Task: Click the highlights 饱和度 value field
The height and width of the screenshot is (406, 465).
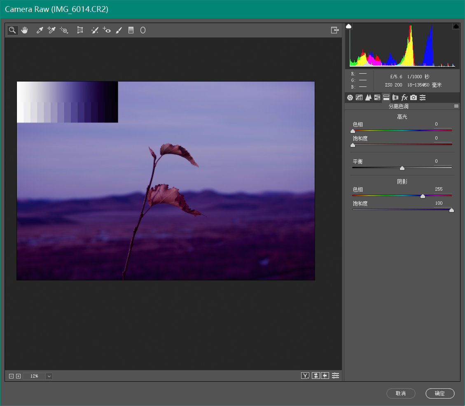Action: (442, 138)
